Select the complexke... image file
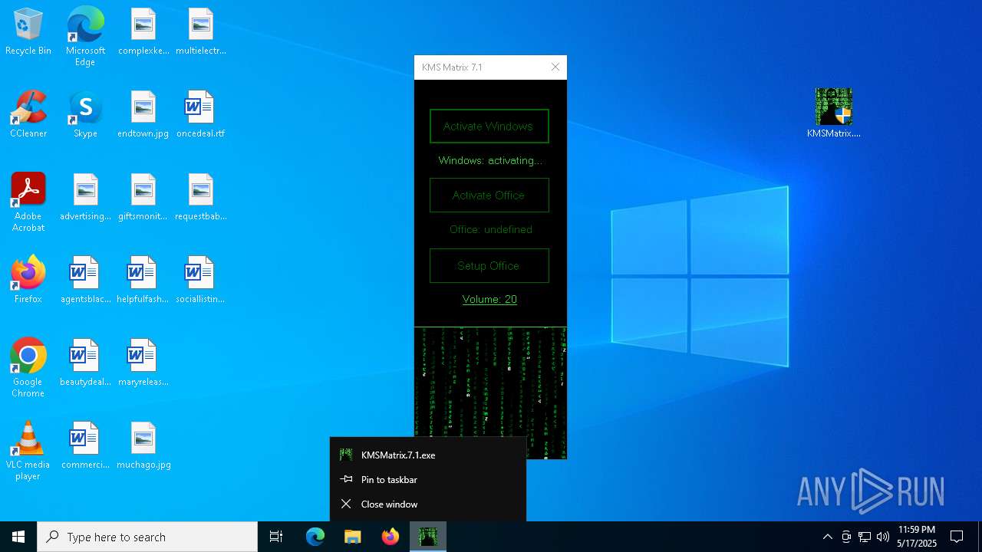Screen dimensions: 982x552 pyautogui.click(x=143, y=32)
